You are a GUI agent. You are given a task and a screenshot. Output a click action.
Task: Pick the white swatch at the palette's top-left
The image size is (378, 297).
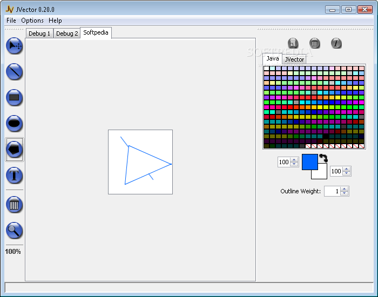pyautogui.click(x=266, y=68)
